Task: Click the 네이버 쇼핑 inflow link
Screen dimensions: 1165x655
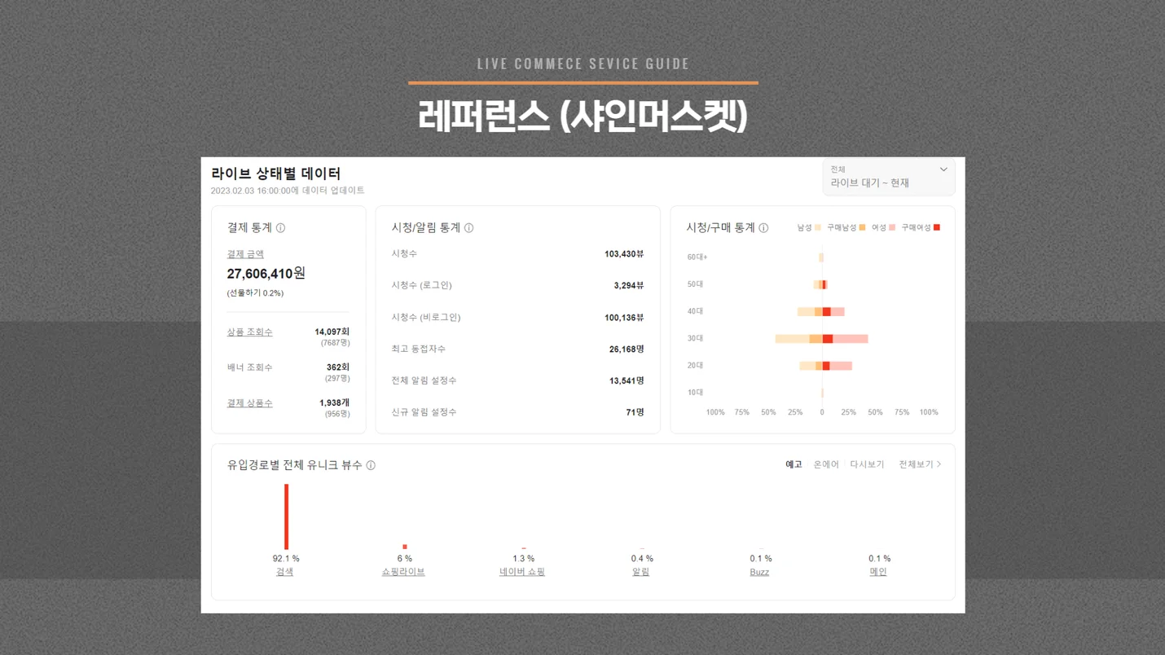Action: click(x=522, y=572)
